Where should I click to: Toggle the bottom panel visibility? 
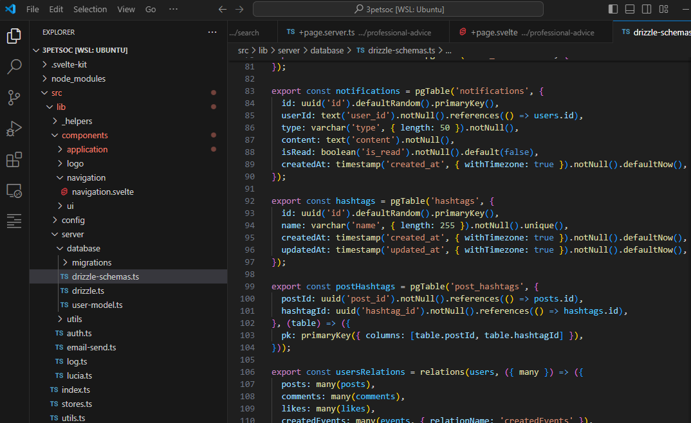[x=631, y=8]
